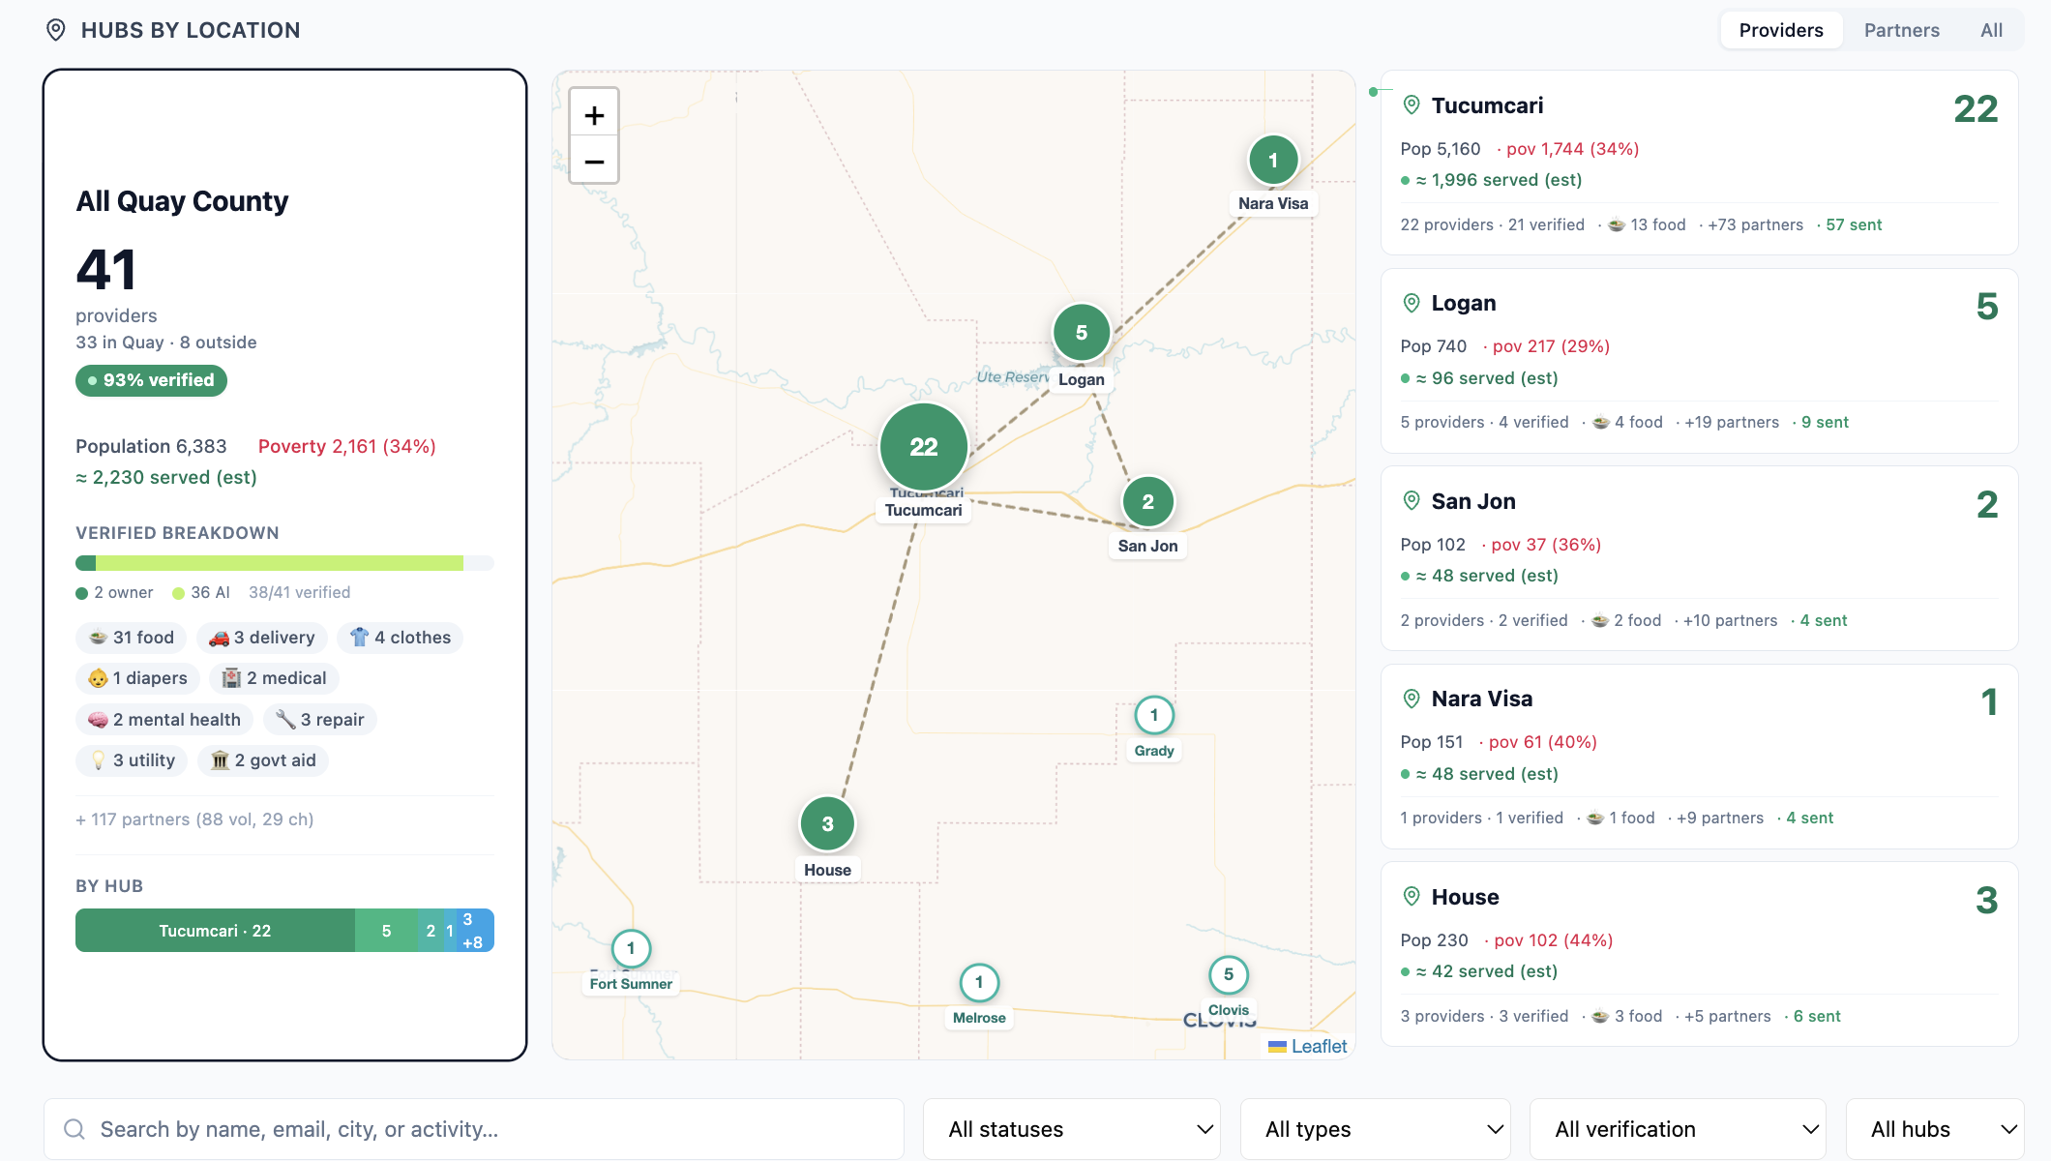Switch to the Partners tab

1901,30
